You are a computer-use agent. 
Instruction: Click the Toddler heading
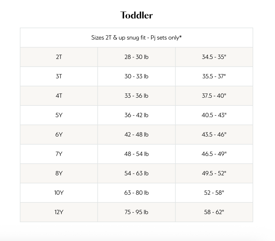click(136, 15)
